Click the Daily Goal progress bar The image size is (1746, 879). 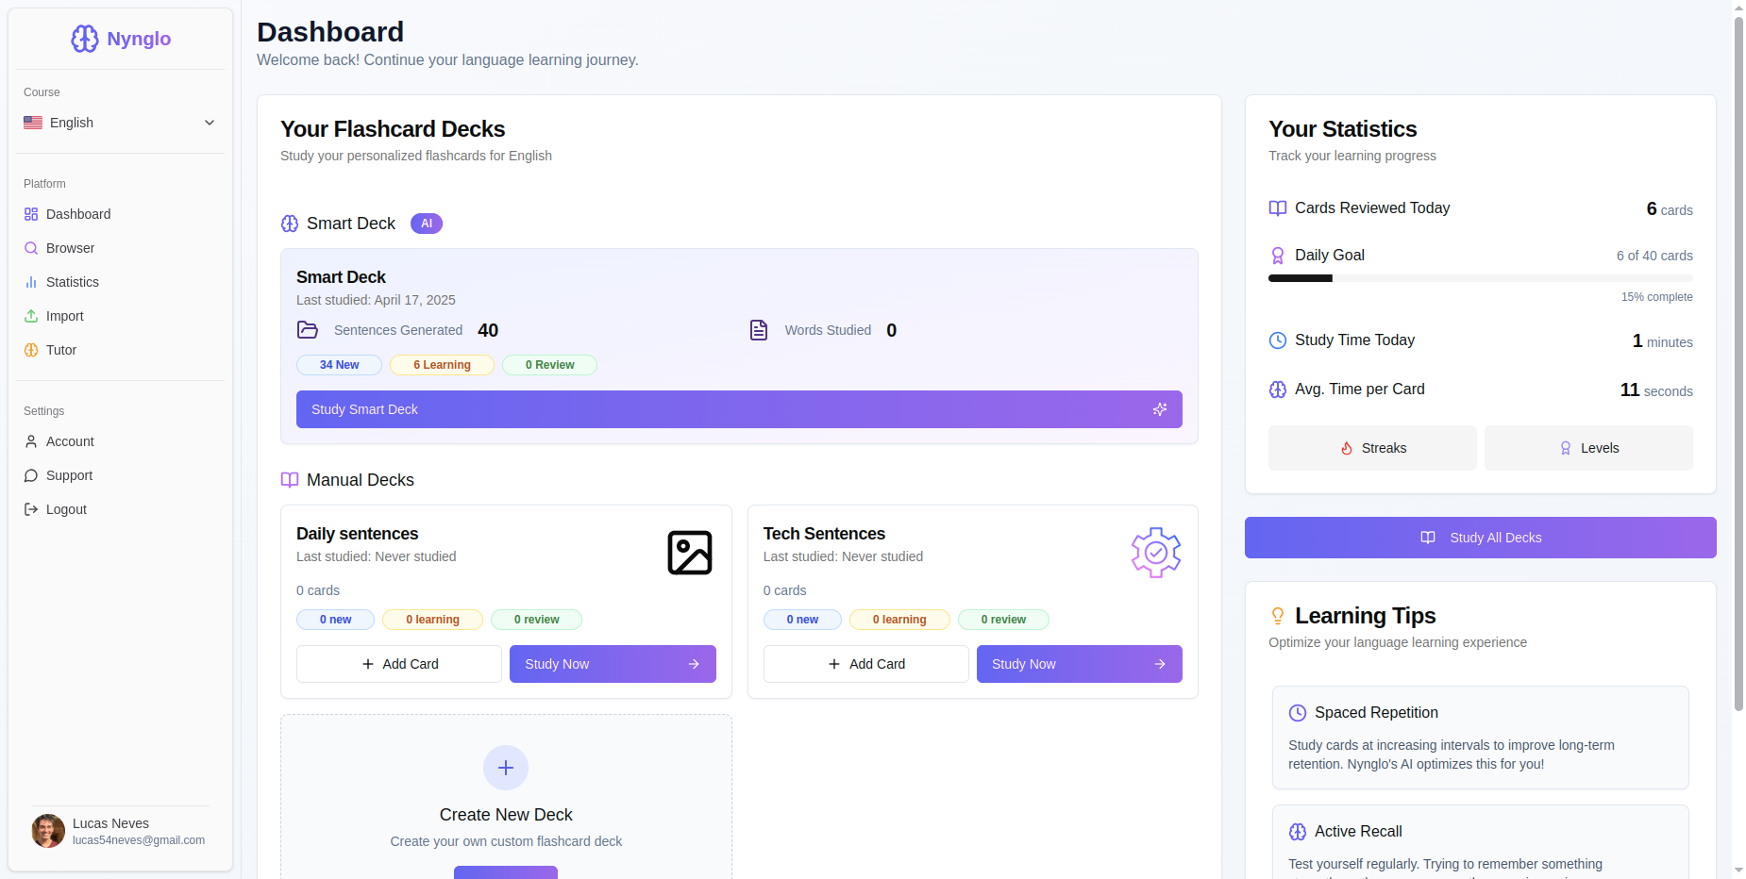pyautogui.click(x=1481, y=278)
